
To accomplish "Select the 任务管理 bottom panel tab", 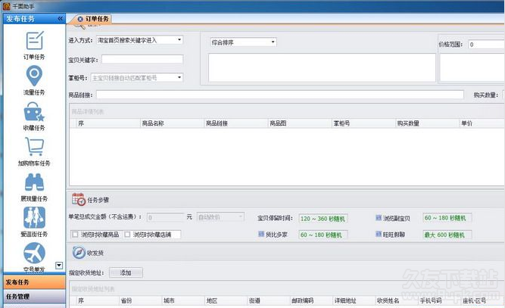I will pos(35,297).
